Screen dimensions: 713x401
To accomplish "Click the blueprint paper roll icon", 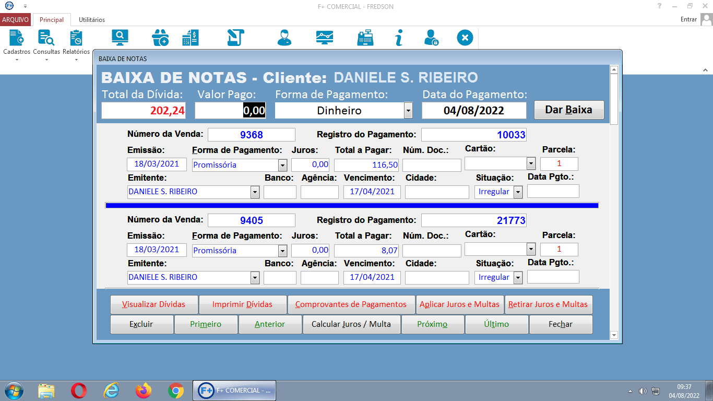I will 236,38.
